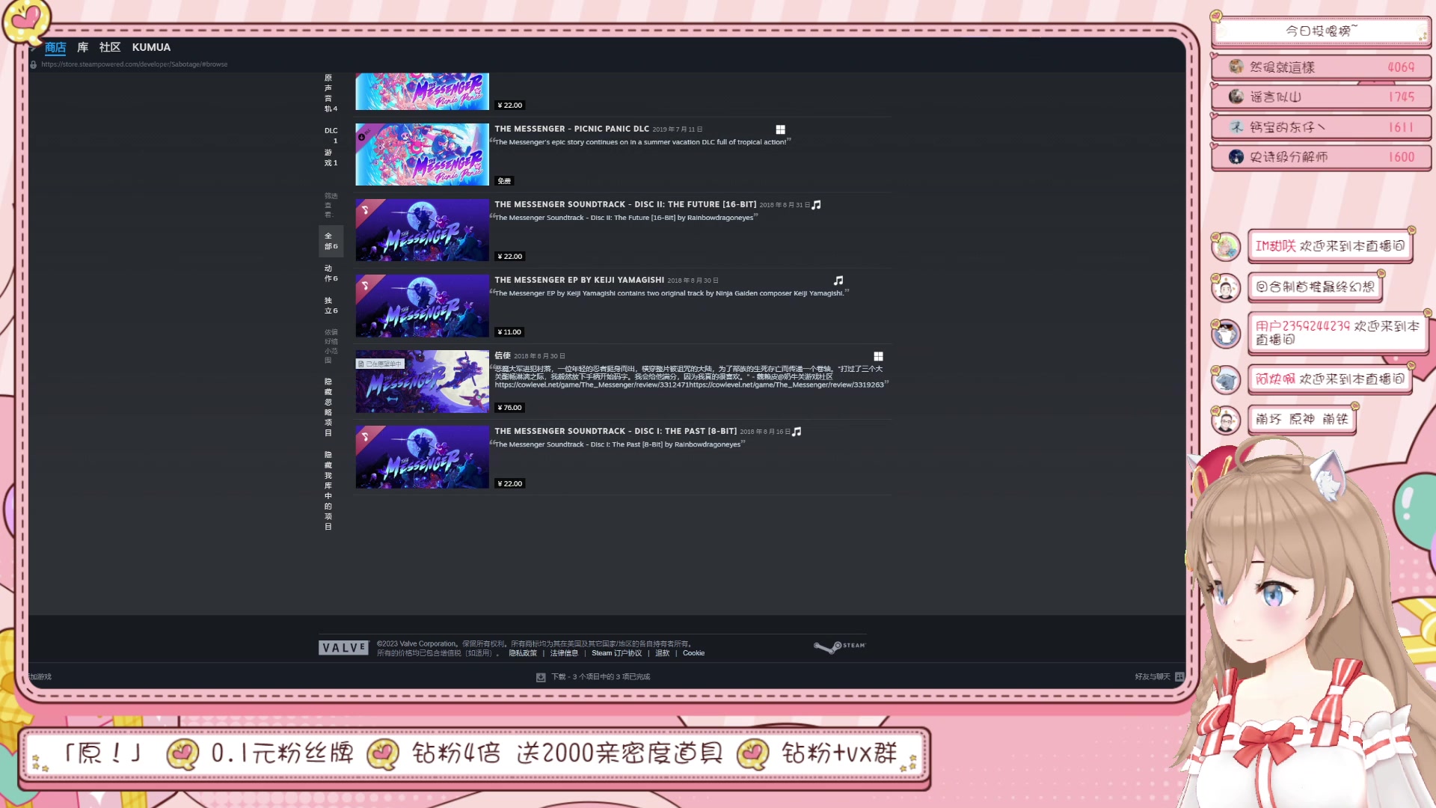Open the friends and chat icon in the bottom-right corner
This screenshot has width=1436, height=808.
tap(1179, 676)
